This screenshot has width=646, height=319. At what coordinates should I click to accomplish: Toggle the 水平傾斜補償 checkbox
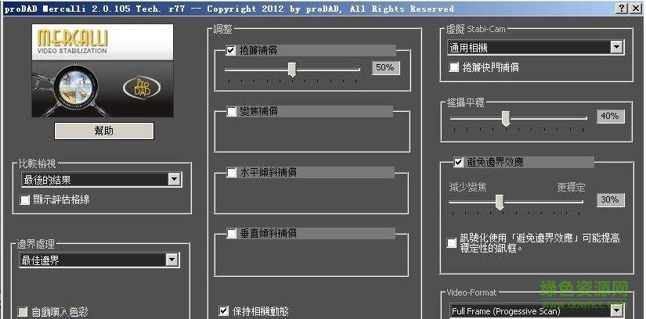232,173
